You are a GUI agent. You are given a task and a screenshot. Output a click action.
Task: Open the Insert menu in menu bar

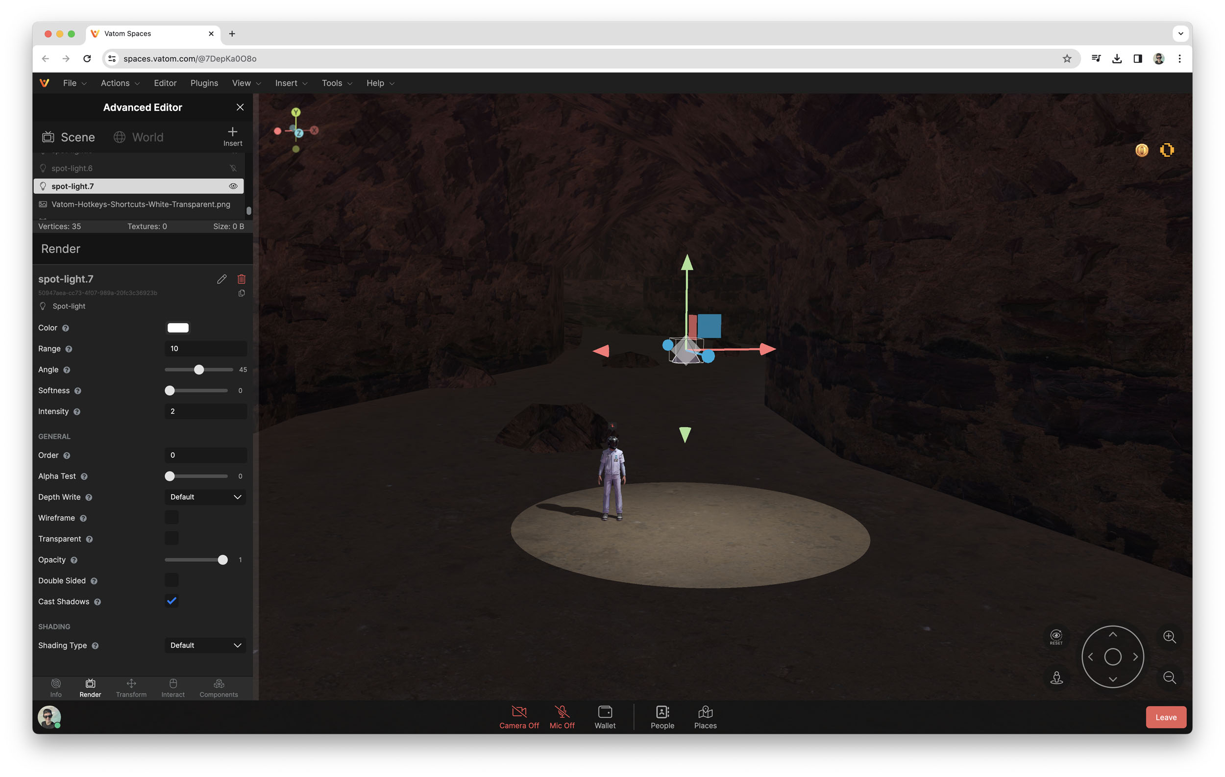(291, 83)
